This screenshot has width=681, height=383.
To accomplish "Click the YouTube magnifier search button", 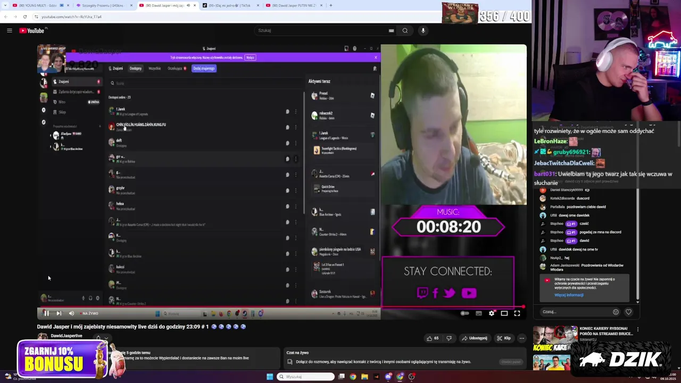I will [x=405, y=30].
